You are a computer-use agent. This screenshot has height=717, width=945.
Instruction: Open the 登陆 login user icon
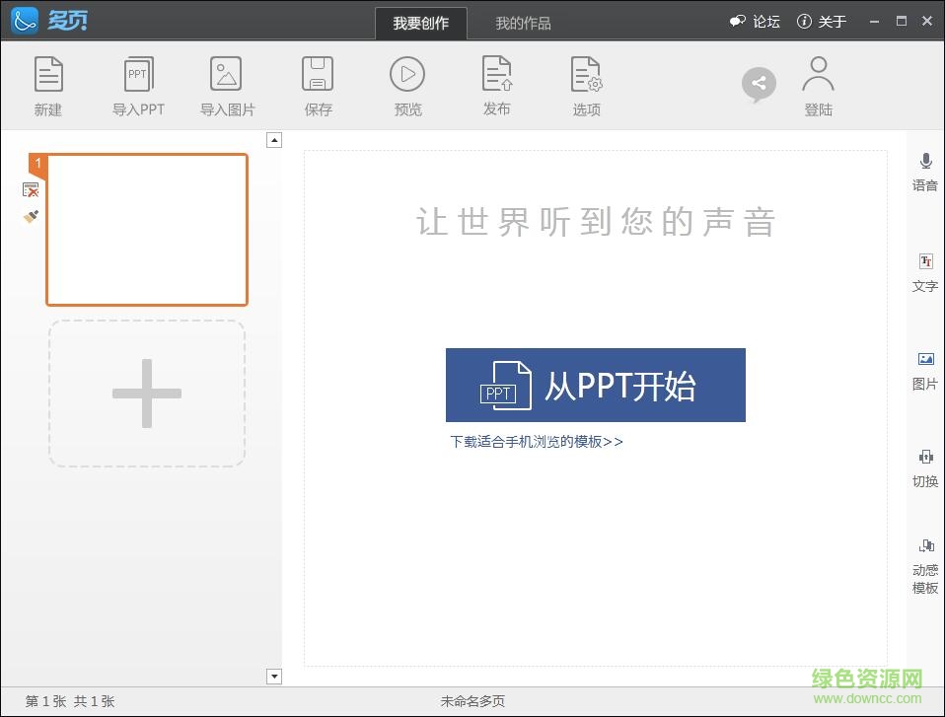[818, 75]
